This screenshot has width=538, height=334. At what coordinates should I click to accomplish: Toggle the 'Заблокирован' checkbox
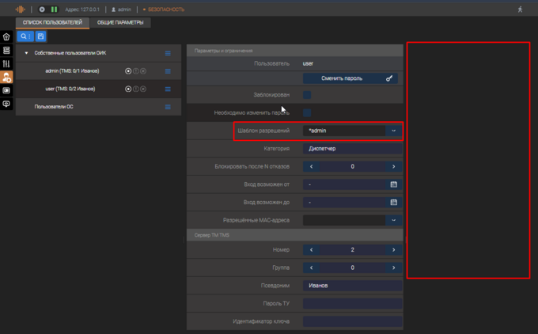307,95
